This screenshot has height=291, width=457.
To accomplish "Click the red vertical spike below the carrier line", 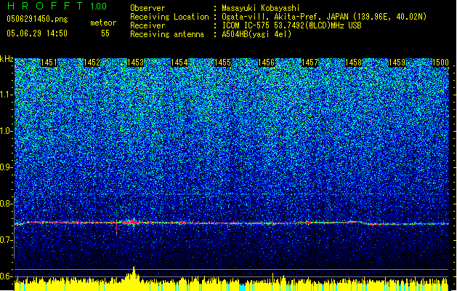I will (117, 228).
